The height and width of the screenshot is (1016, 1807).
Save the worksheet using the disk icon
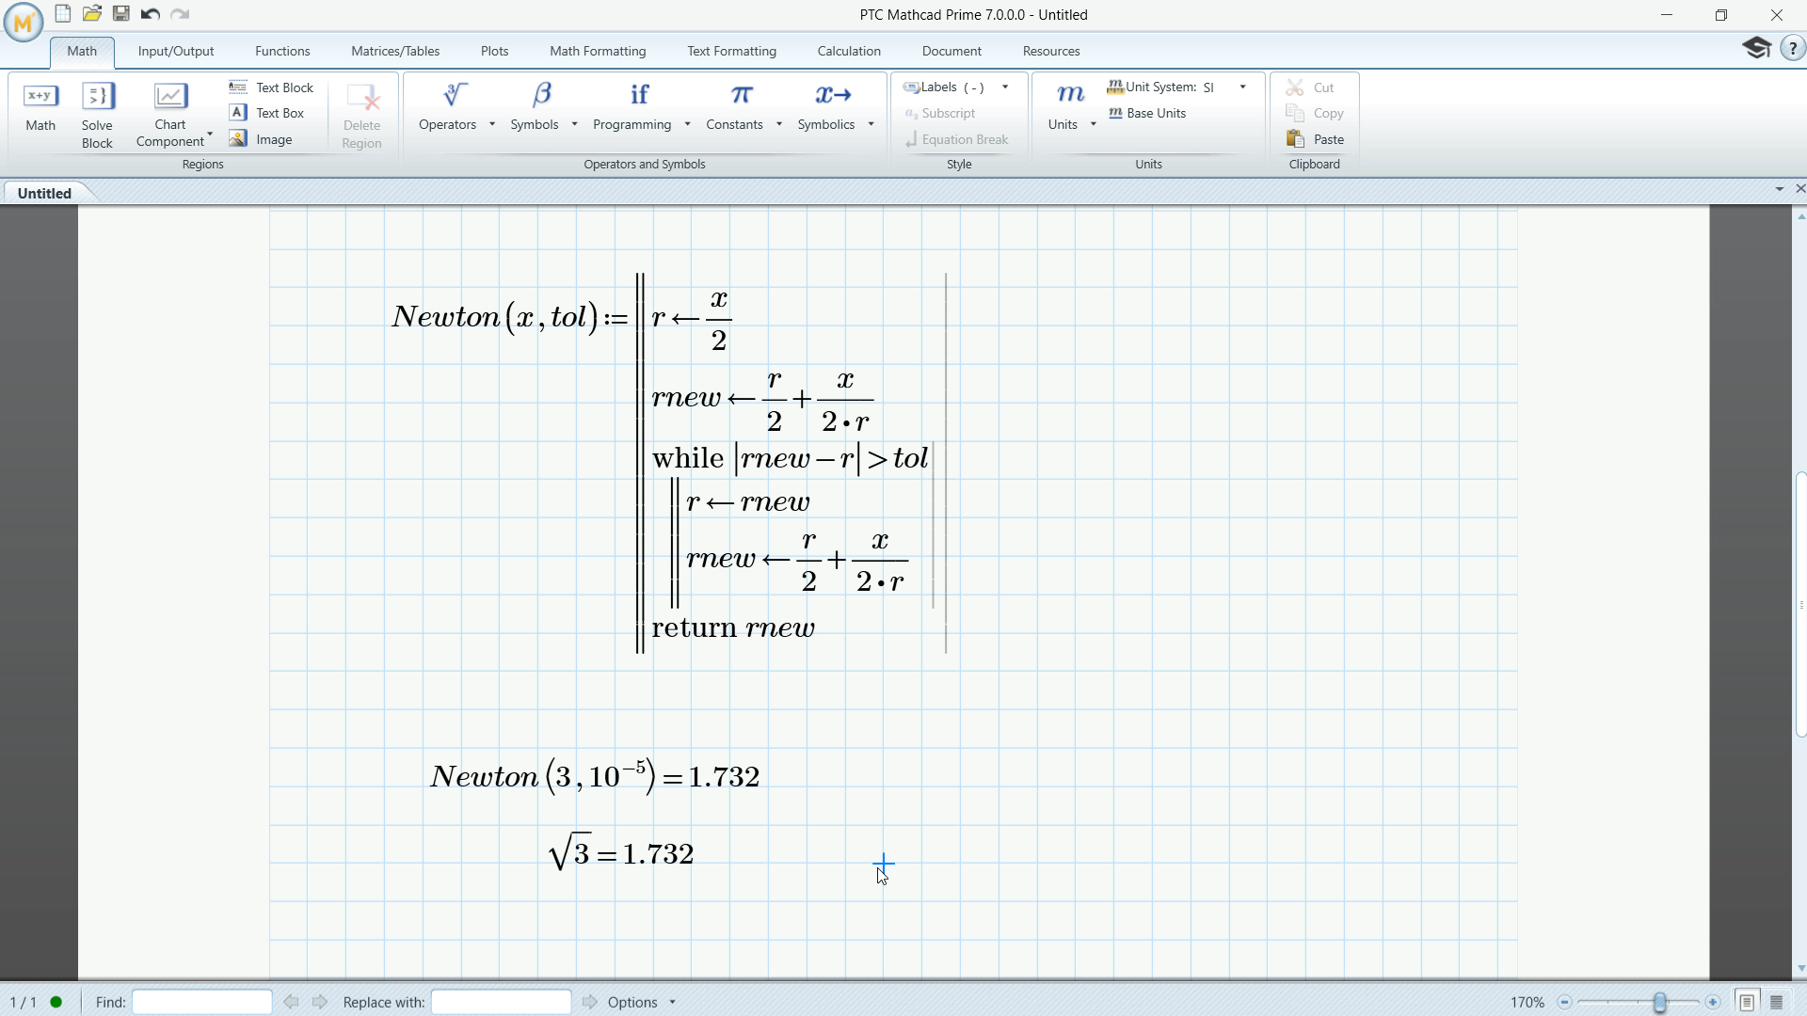click(x=120, y=13)
